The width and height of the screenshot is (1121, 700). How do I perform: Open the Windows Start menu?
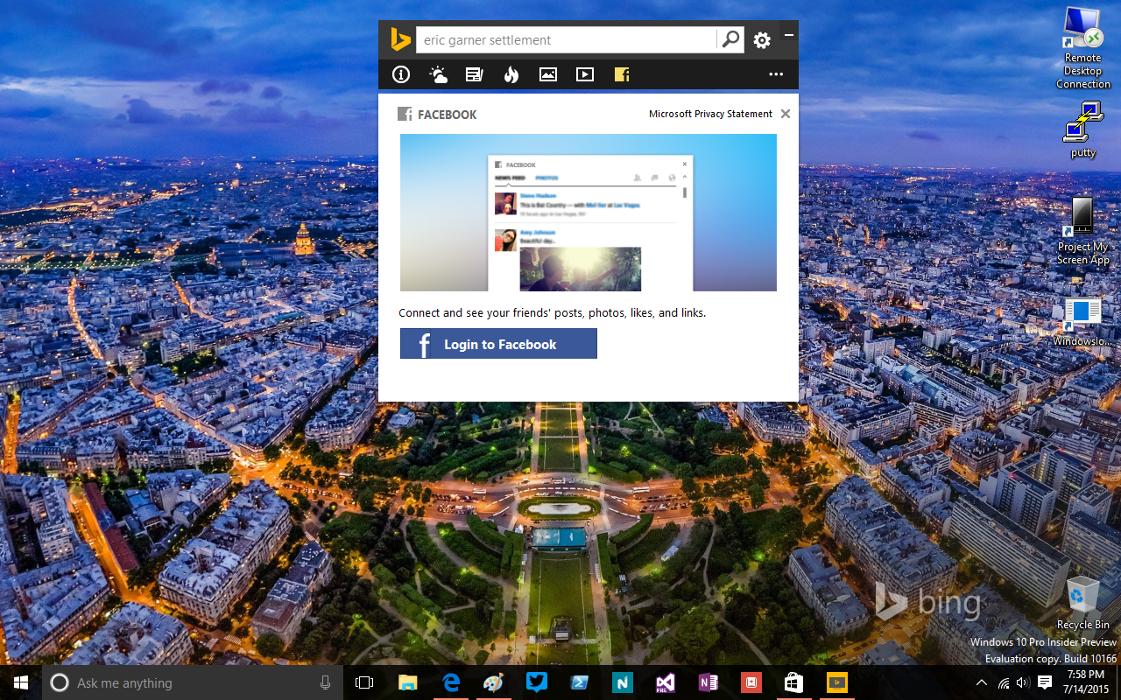(21, 682)
